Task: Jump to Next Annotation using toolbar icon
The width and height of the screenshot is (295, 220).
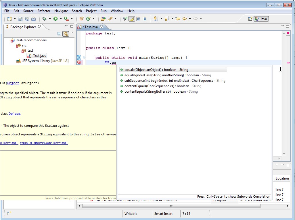Action: [x=156, y=19]
